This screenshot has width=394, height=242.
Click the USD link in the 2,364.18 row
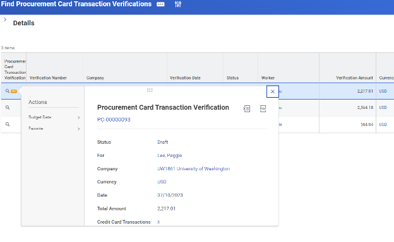383,108
